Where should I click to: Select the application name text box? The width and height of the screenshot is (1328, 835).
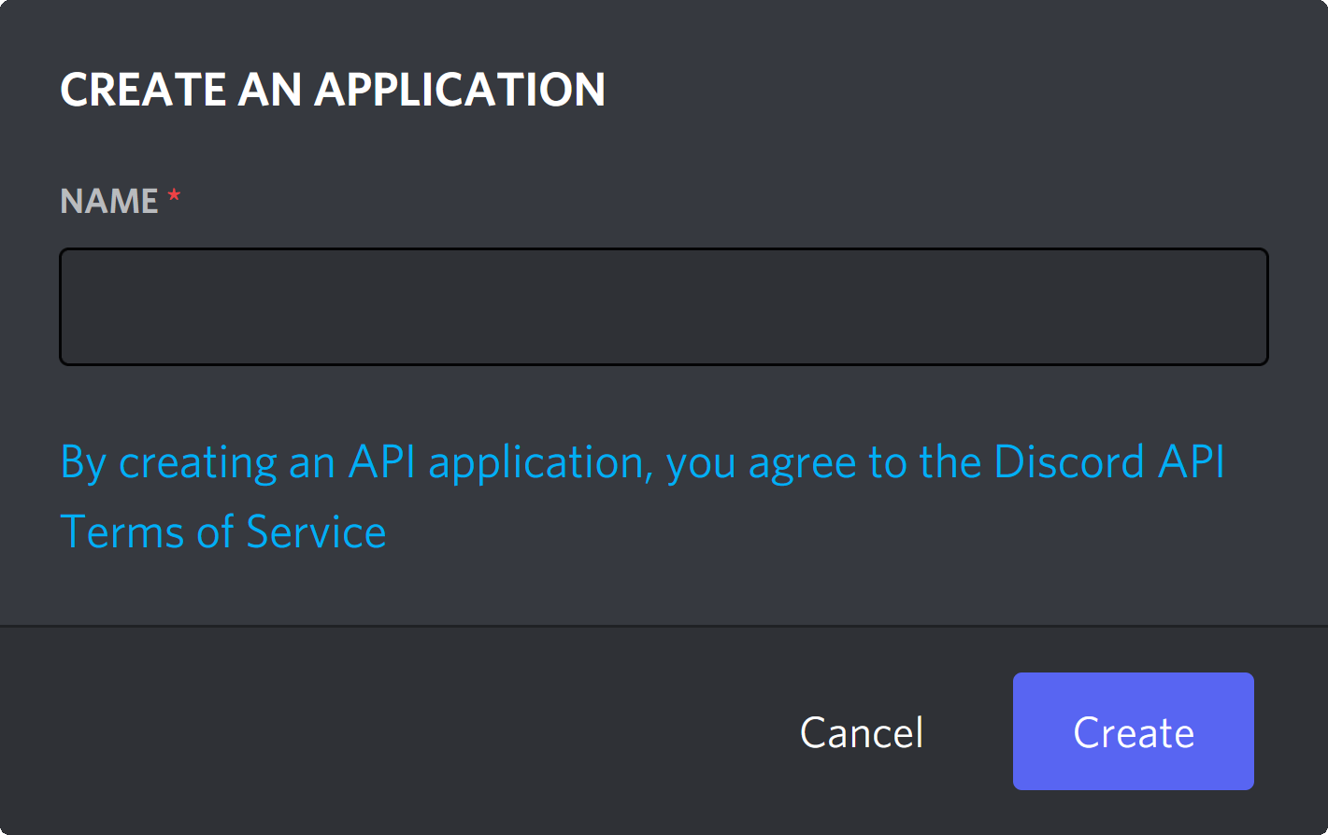point(664,306)
